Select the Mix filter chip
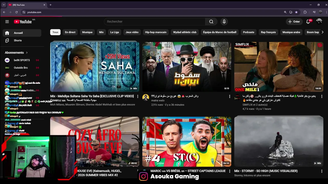328x184 pixels. pos(101,32)
